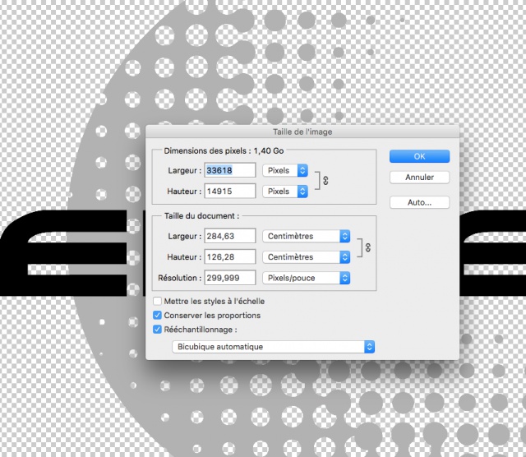
Task: Disable the Rééchantillonnage checkbox
Action: [x=159, y=330]
